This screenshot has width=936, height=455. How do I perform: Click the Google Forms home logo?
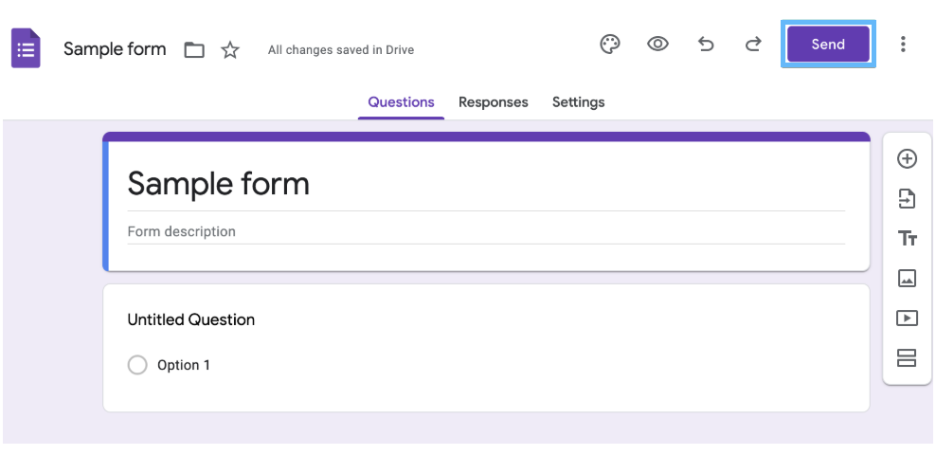[x=26, y=47]
